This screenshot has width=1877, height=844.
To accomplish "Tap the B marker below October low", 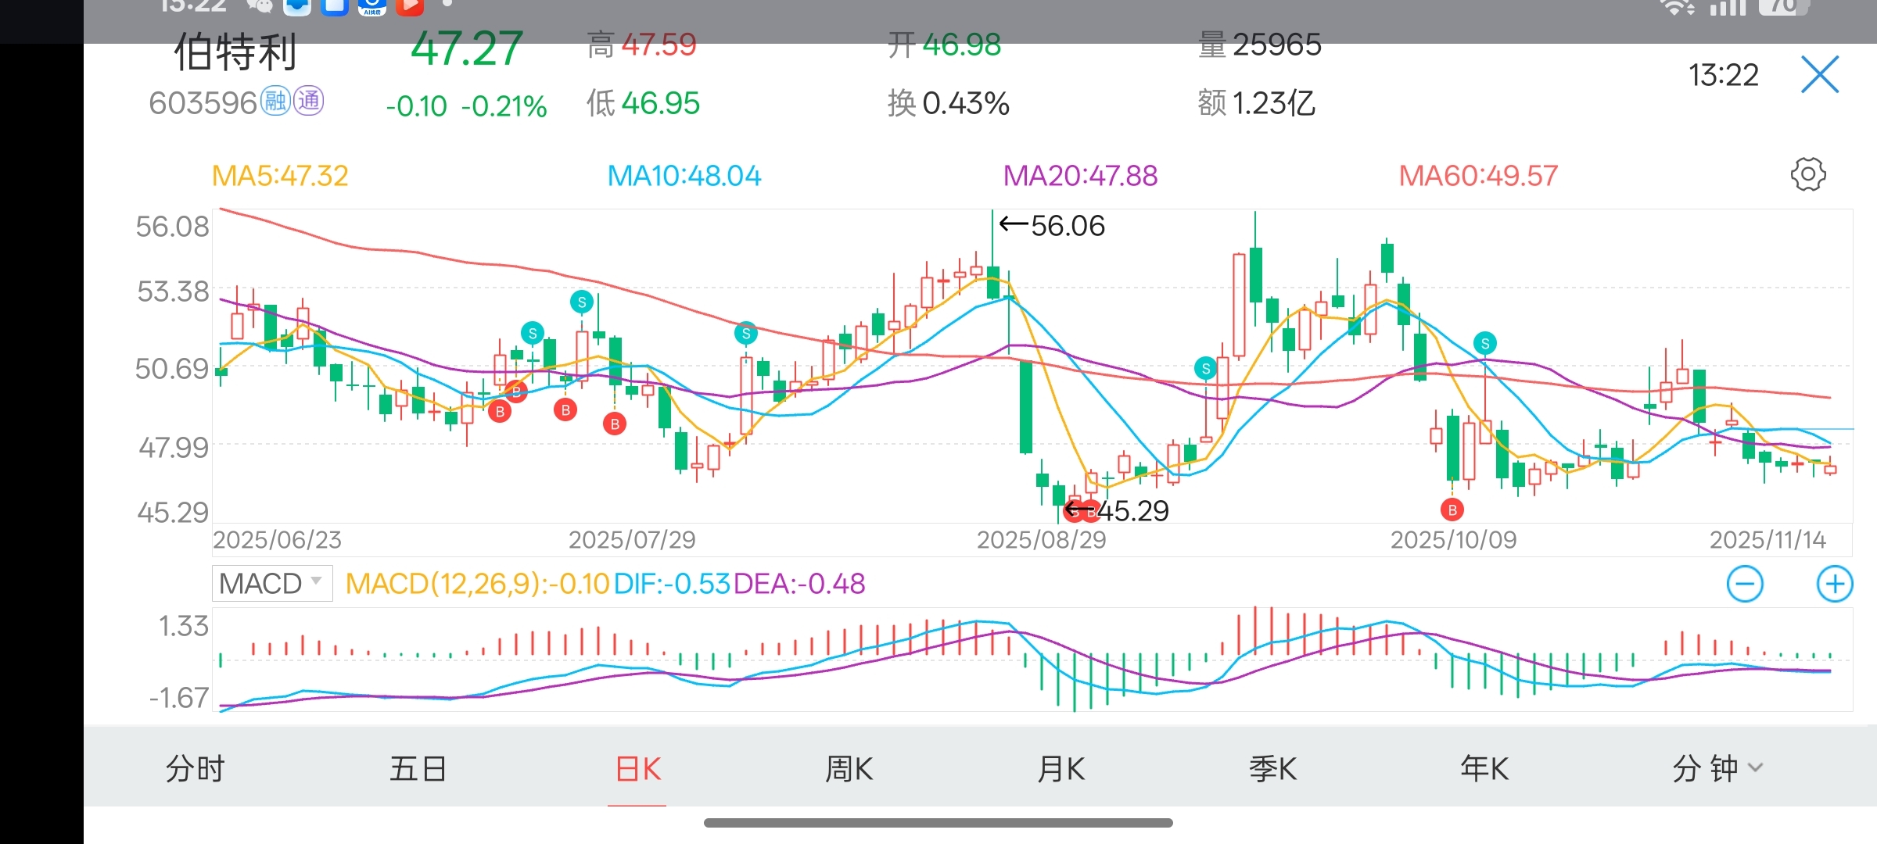I will pos(1452,510).
